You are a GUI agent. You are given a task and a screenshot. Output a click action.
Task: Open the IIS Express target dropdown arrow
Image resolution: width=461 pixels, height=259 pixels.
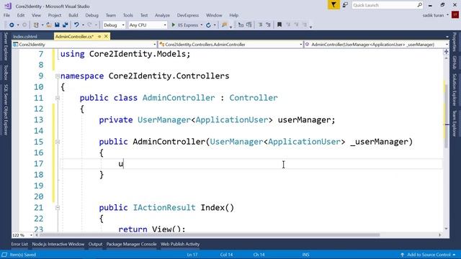coord(202,25)
